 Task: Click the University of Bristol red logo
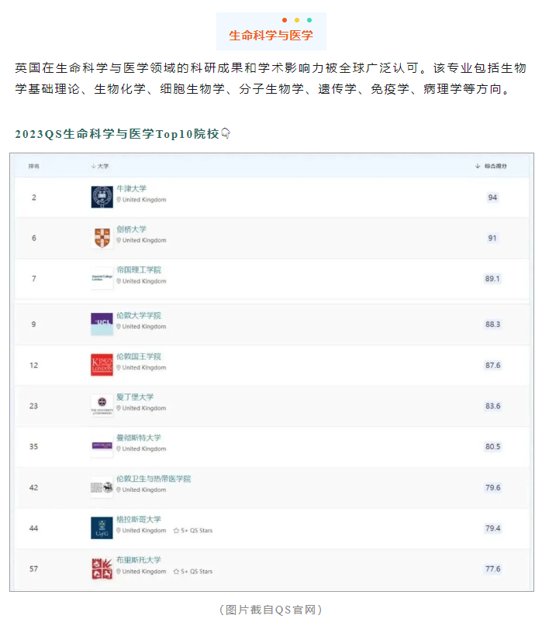point(102,569)
